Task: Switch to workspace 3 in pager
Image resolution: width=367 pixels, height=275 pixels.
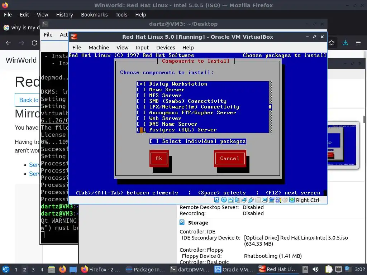Action: 33,269
